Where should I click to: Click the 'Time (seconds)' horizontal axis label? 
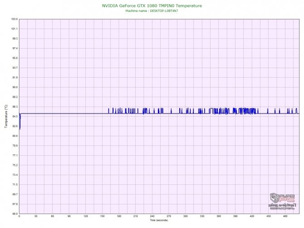[x=159, y=220]
